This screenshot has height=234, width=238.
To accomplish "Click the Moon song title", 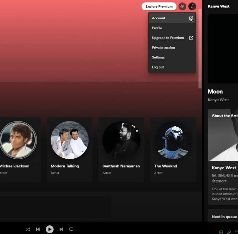I will pos(215,92).
